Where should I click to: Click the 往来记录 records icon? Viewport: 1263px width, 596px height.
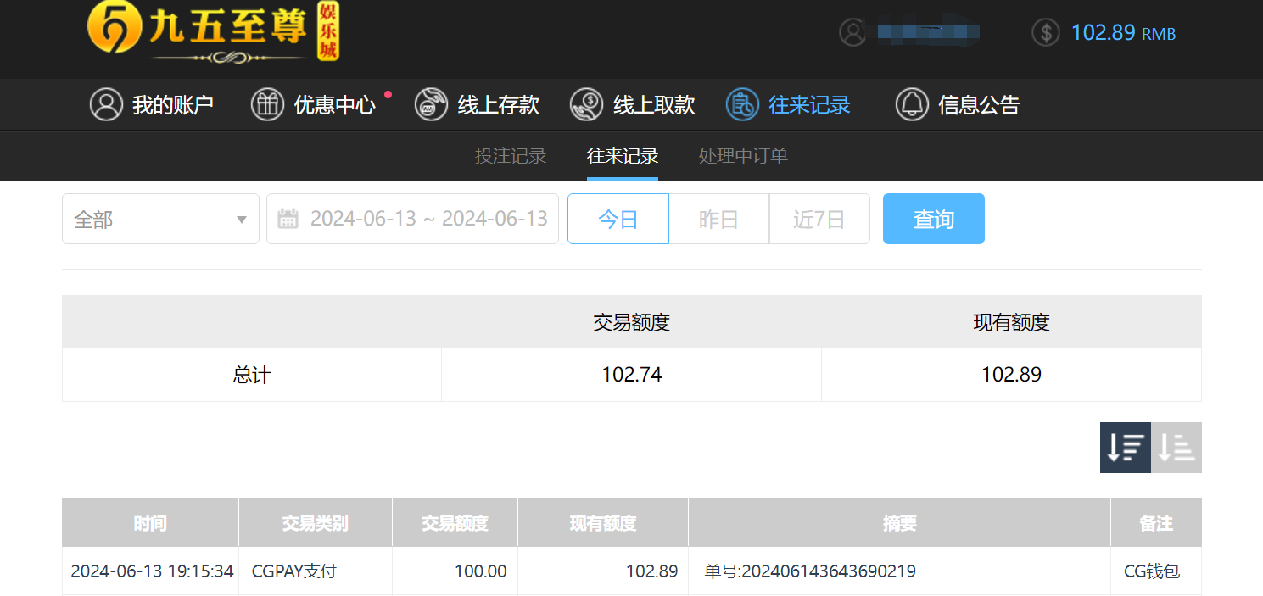tap(742, 104)
